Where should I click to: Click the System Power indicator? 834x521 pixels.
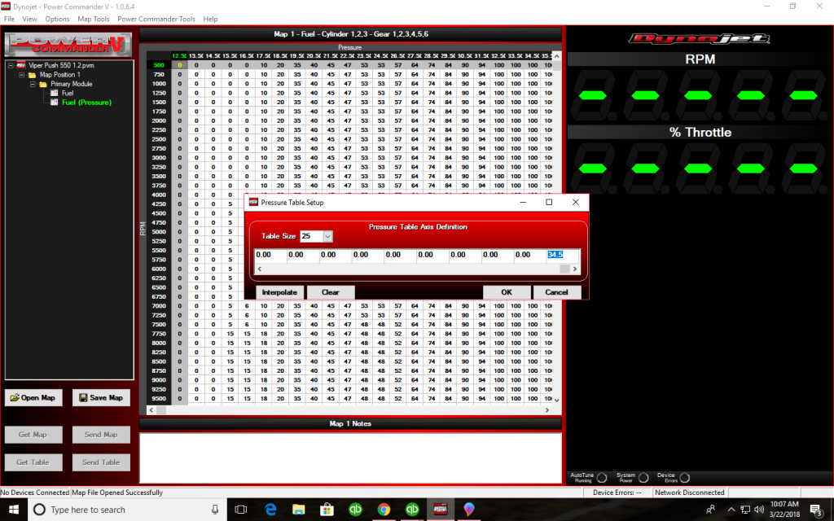point(643,477)
